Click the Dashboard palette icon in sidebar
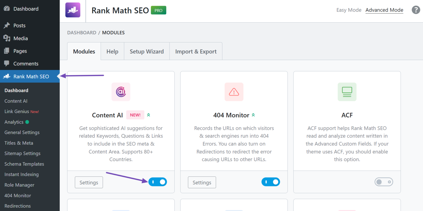The width and height of the screenshot is (423, 211). click(x=7, y=9)
